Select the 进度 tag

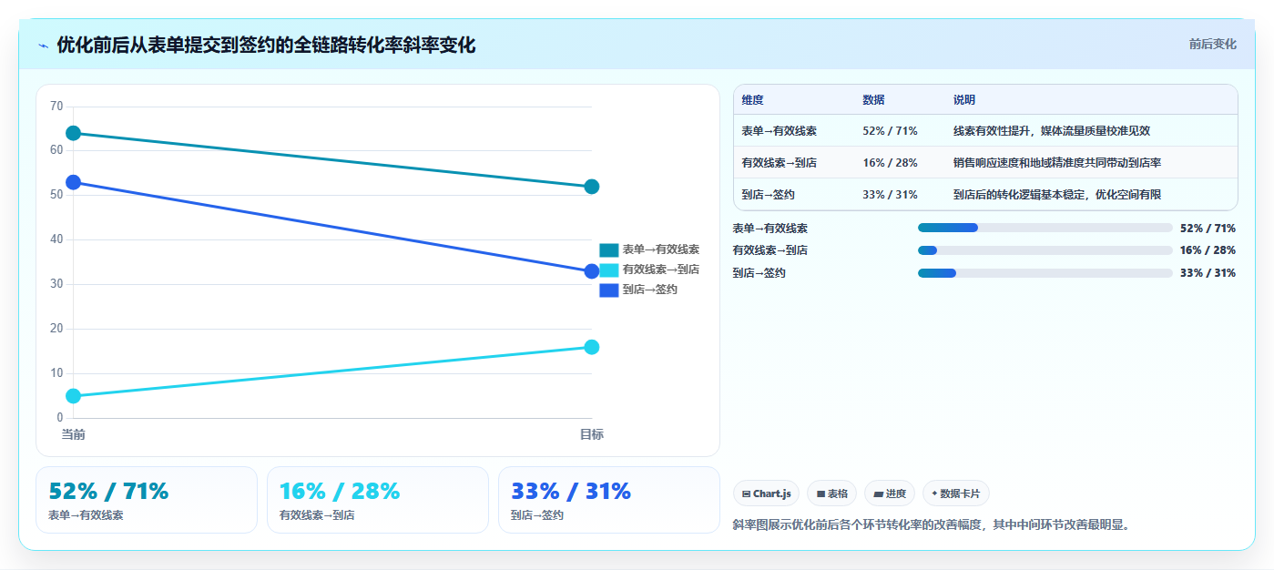[890, 494]
